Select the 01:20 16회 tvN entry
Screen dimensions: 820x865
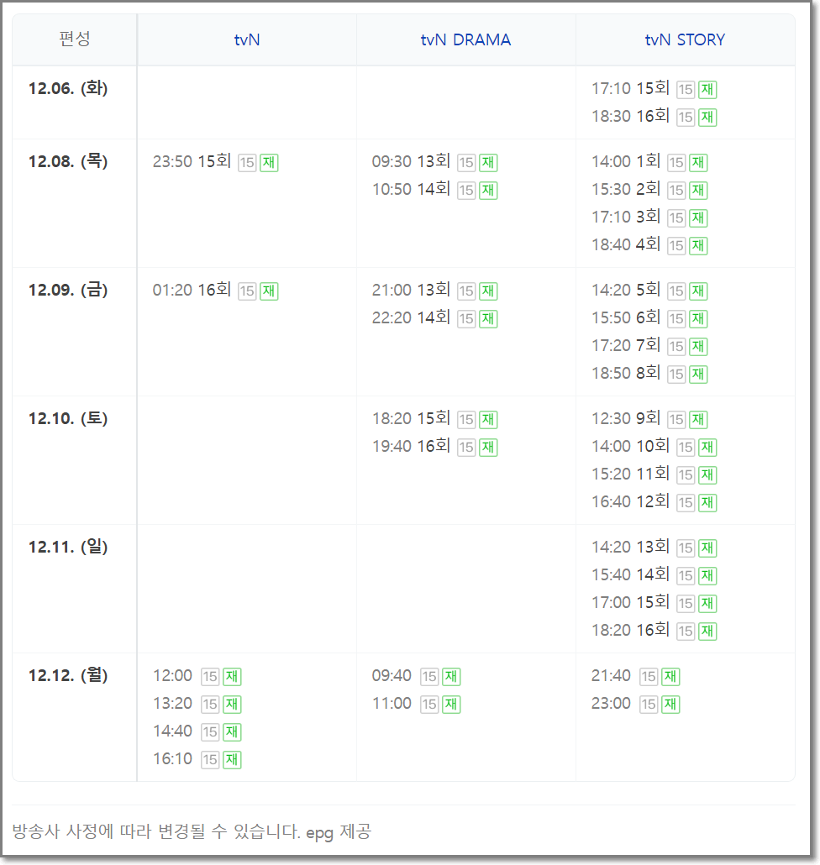click(192, 291)
